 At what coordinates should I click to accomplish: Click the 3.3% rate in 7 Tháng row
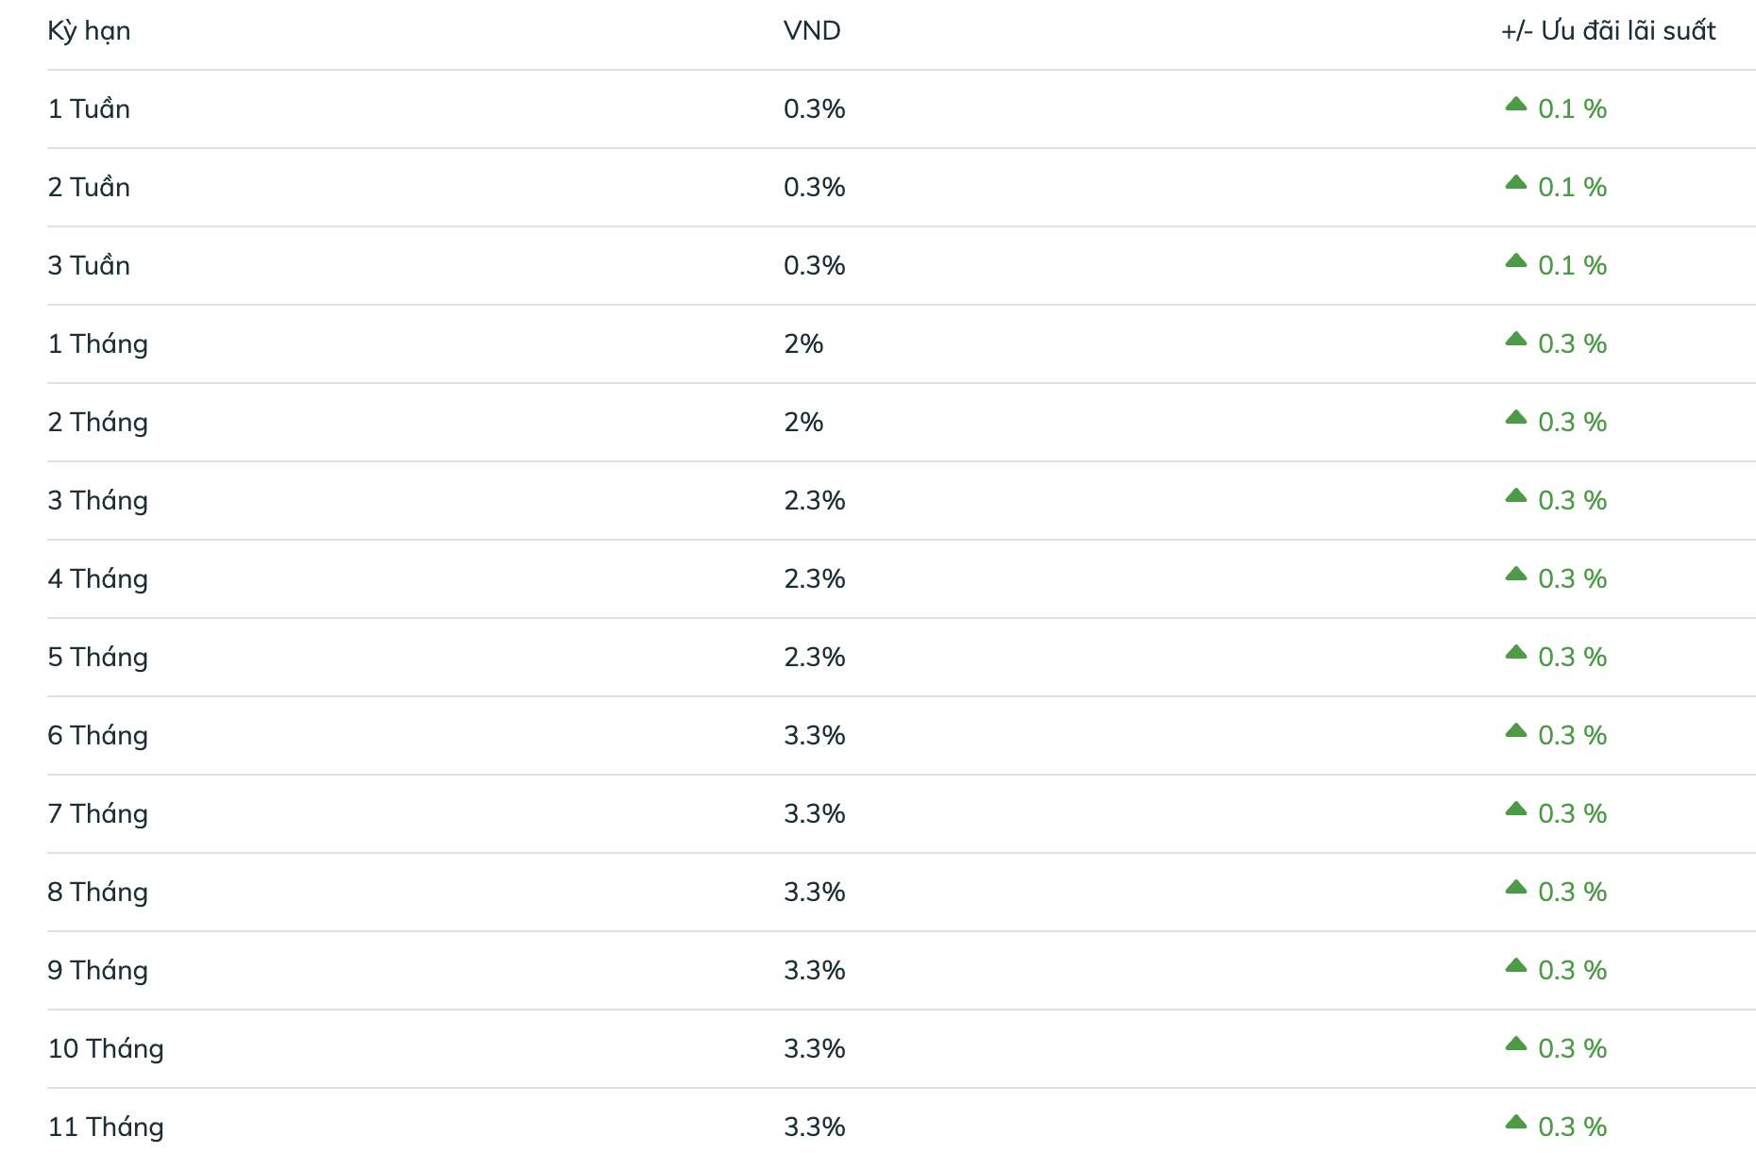point(814,813)
